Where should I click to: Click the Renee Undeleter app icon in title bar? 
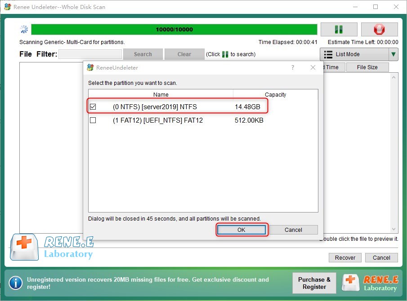[x=7, y=7]
